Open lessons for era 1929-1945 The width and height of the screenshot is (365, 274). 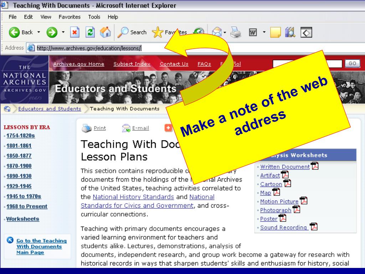tap(19, 186)
